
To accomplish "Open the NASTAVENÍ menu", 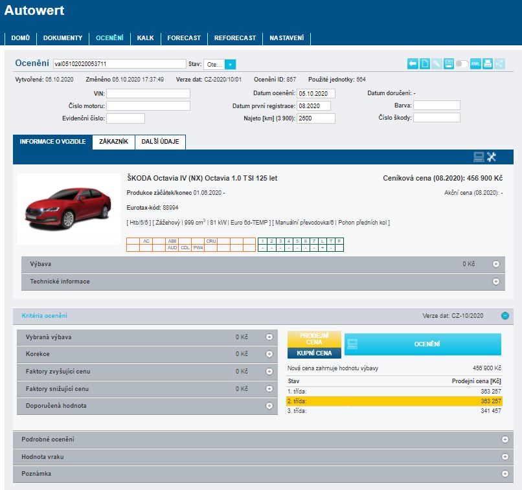I will click(287, 38).
